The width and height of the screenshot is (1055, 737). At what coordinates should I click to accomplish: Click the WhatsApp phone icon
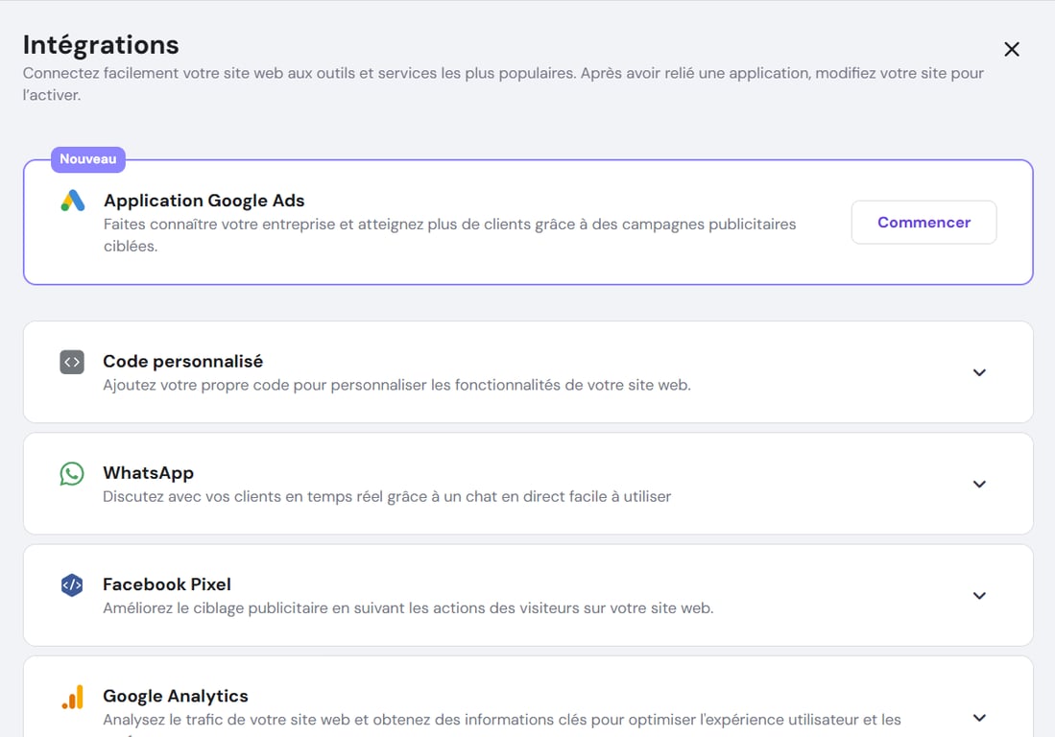pyautogui.click(x=71, y=473)
